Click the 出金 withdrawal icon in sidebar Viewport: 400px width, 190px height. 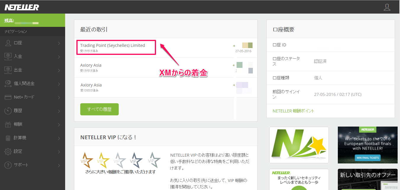click(8, 70)
